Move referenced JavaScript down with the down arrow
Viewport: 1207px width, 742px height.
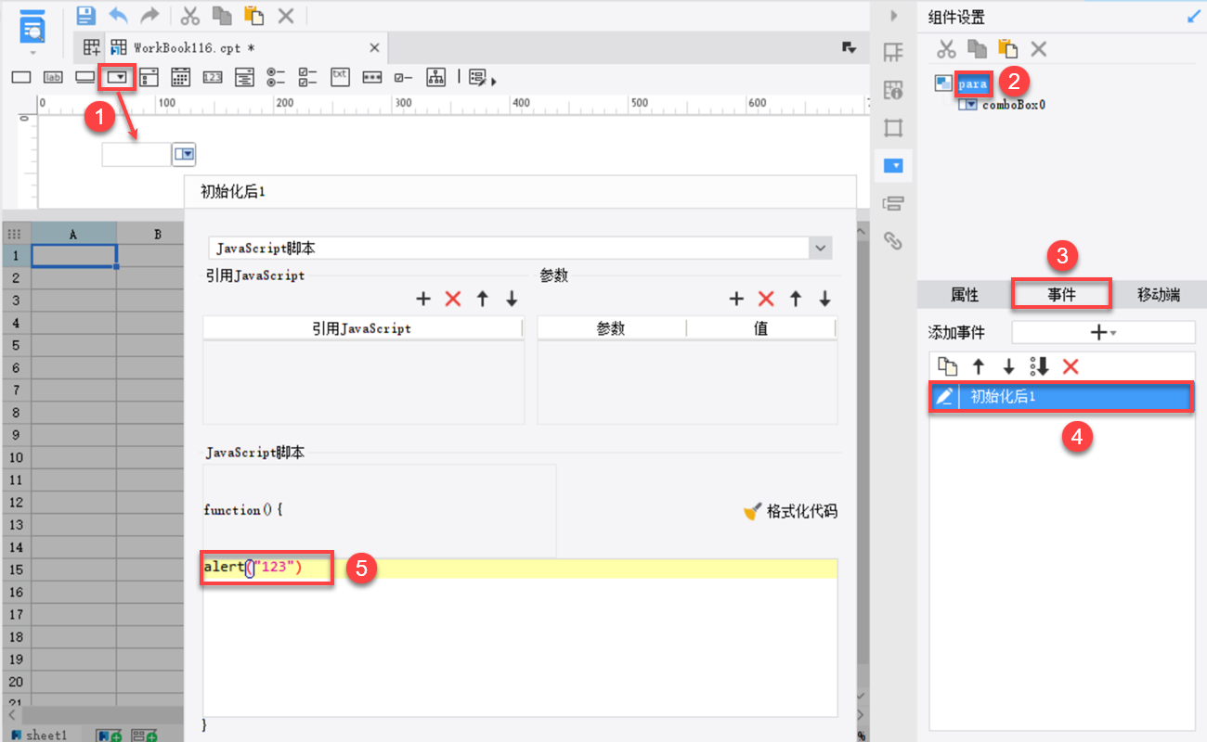pyautogui.click(x=512, y=299)
